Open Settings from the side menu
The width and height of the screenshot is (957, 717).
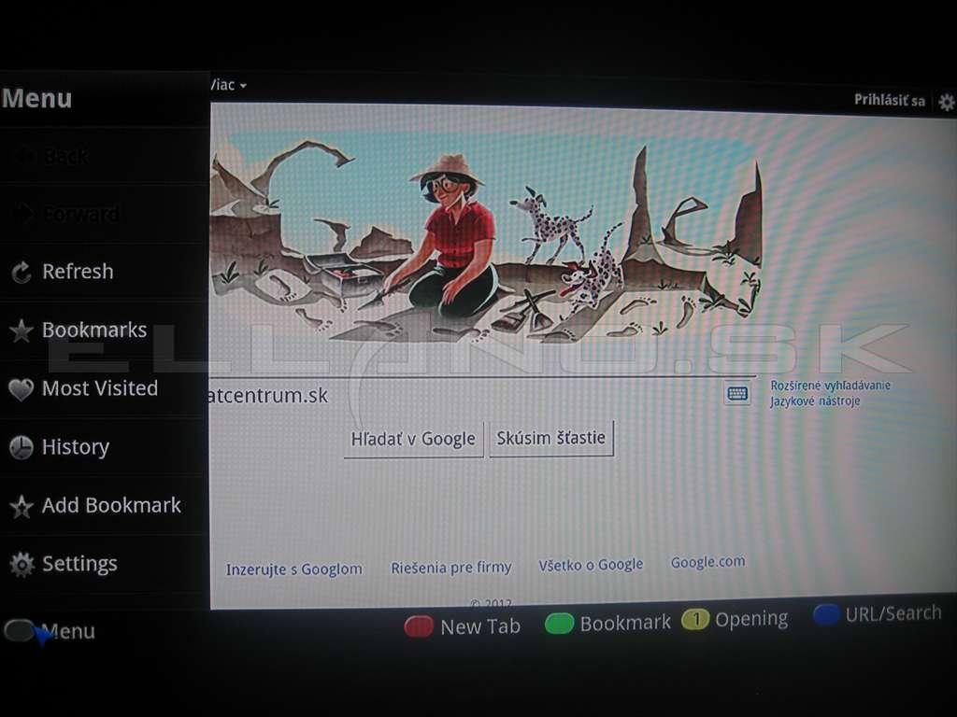coord(104,565)
